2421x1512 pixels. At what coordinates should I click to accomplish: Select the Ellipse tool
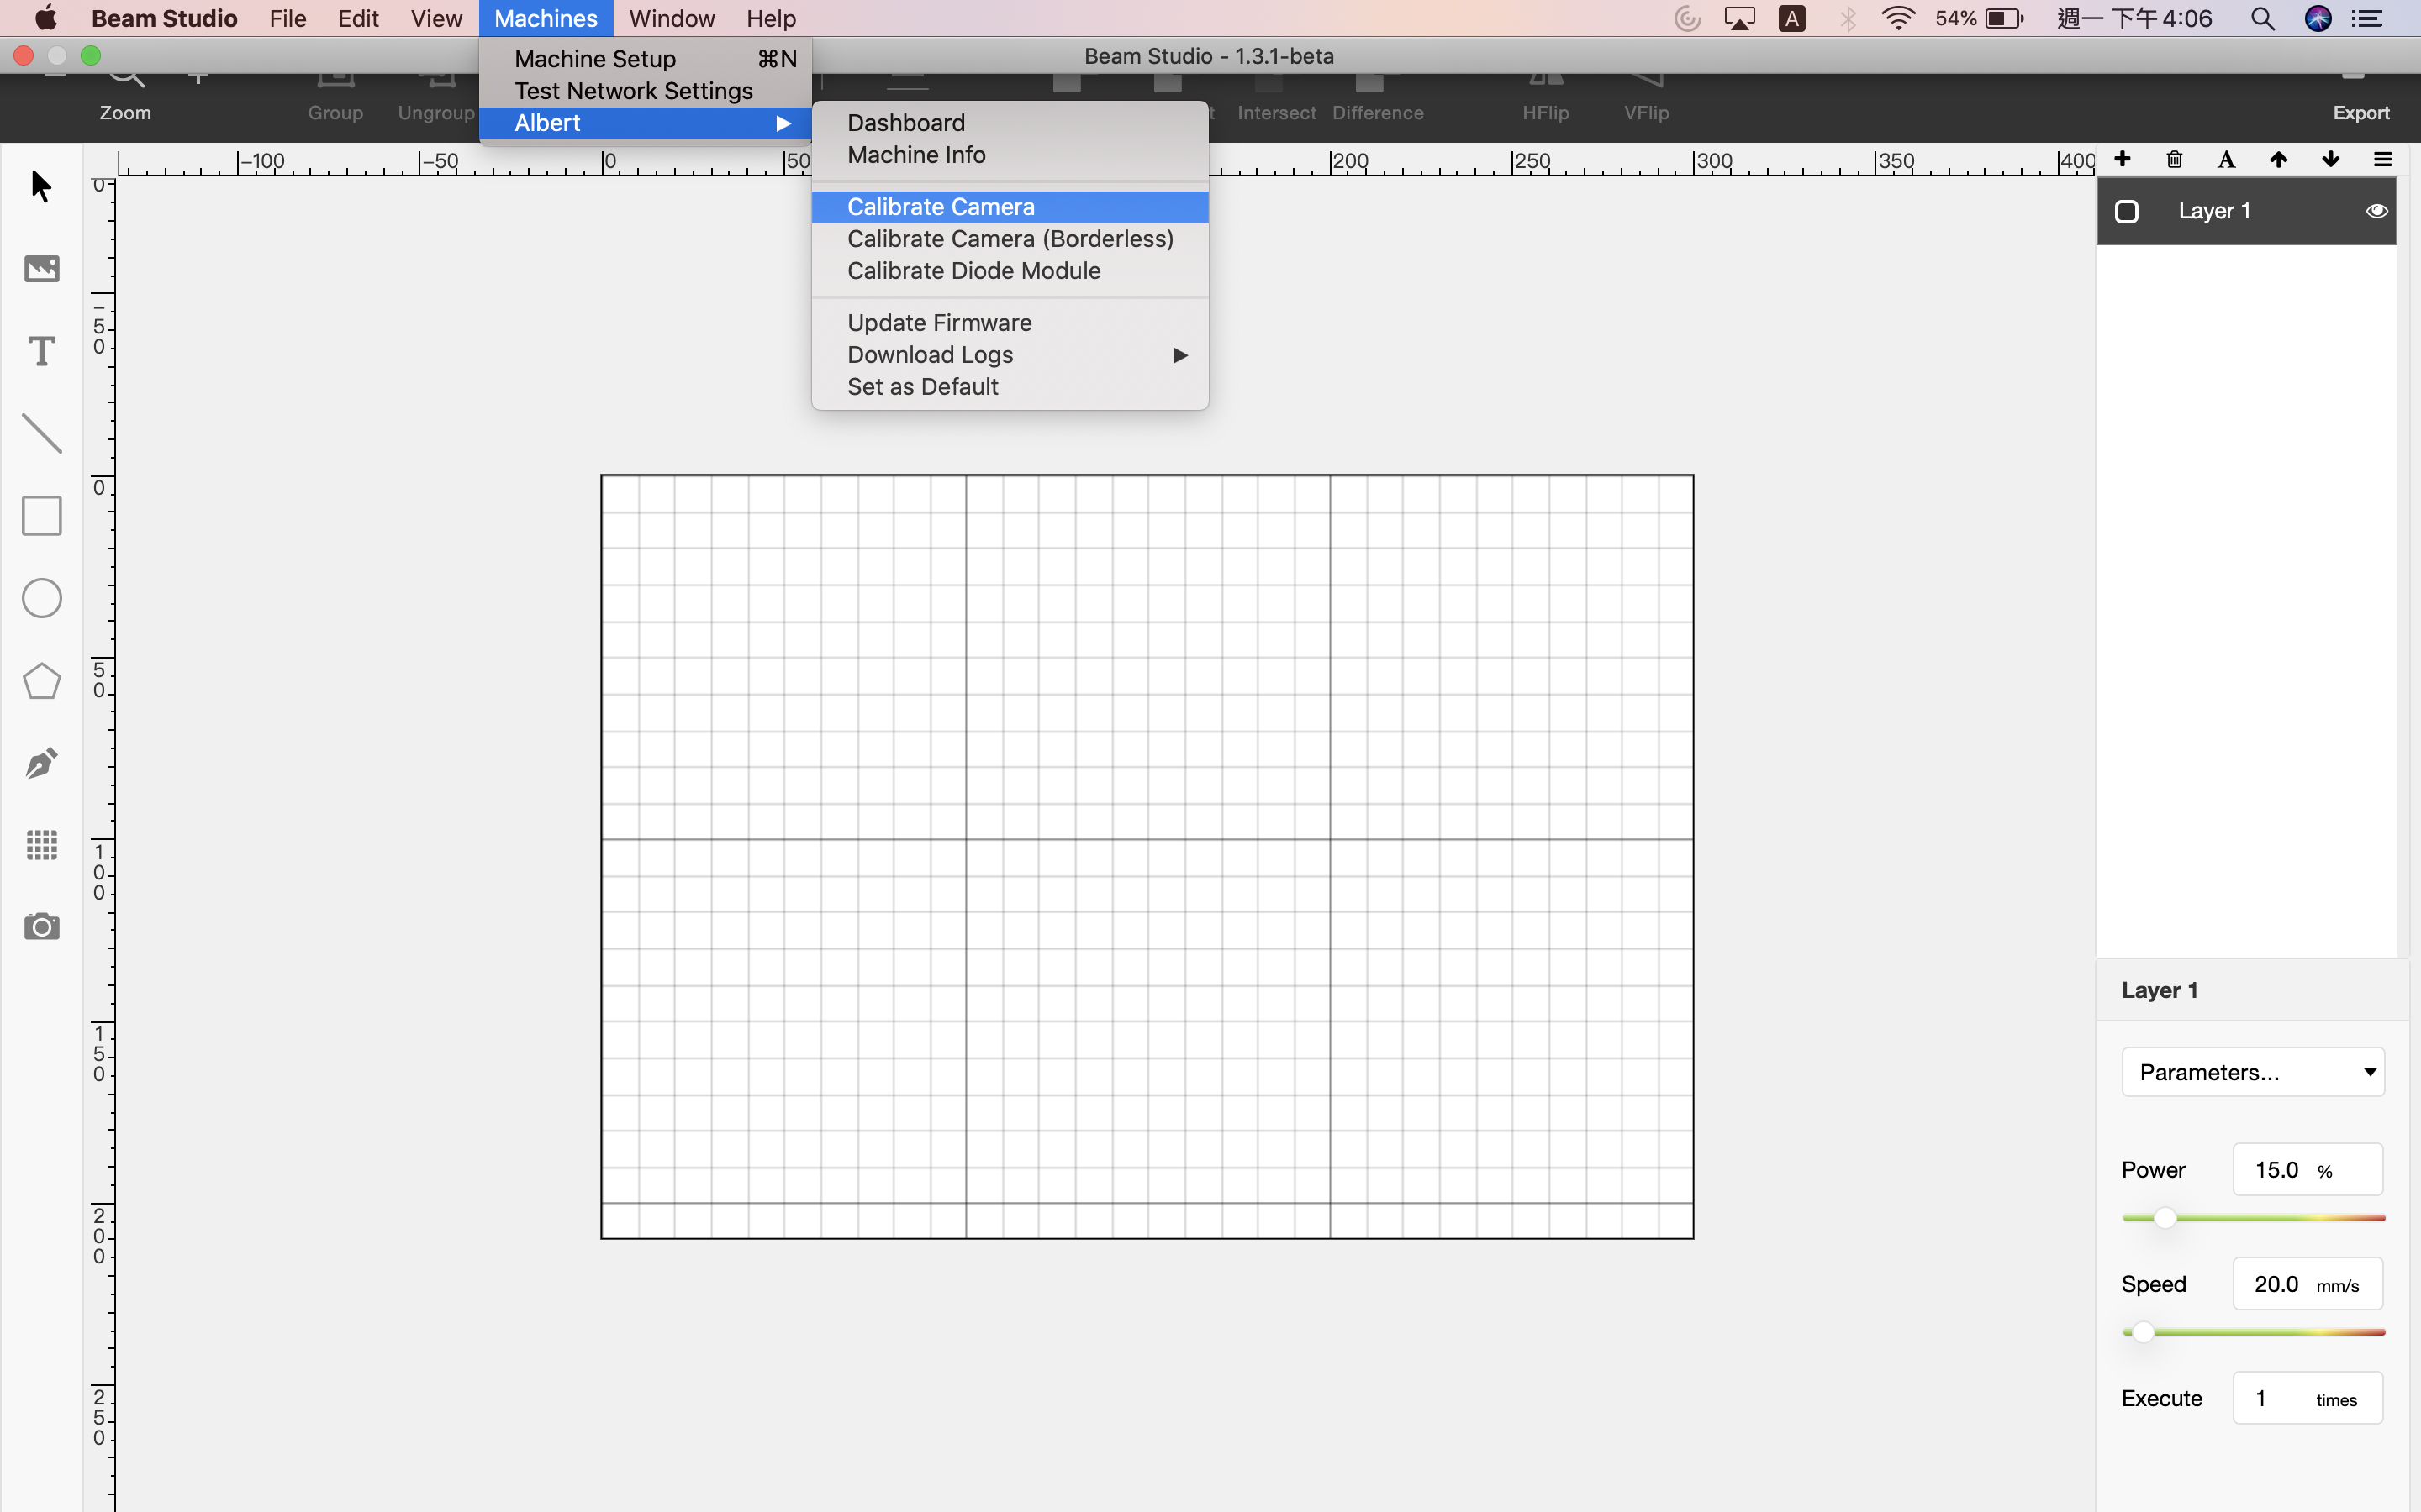[41, 598]
